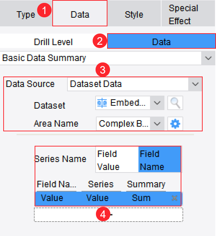The width and height of the screenshot is (216, 236).
Task: Click the blue gear settings icon
Action: (175, 124)
